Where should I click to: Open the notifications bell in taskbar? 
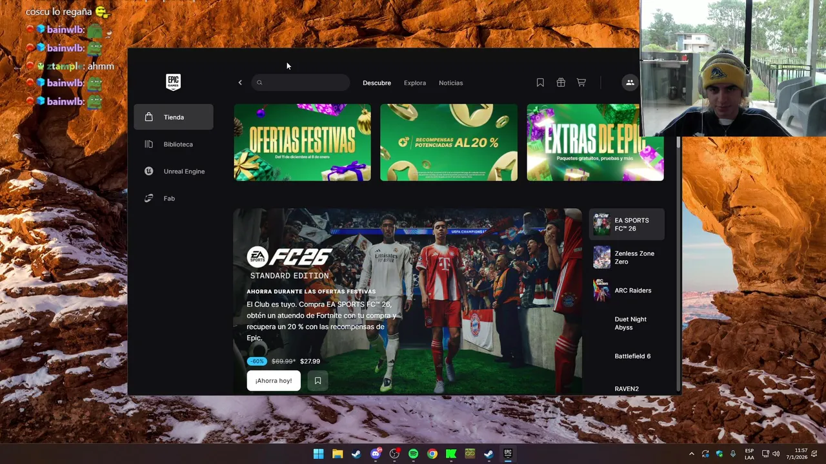[814, 454]
